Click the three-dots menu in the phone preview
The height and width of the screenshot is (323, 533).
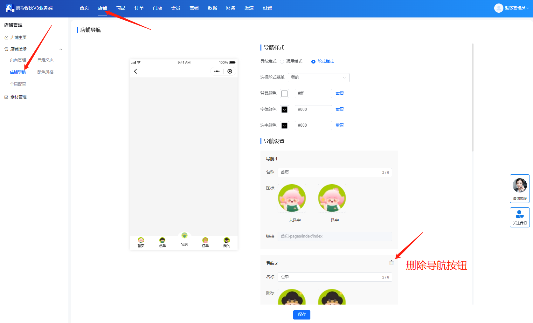217,71
